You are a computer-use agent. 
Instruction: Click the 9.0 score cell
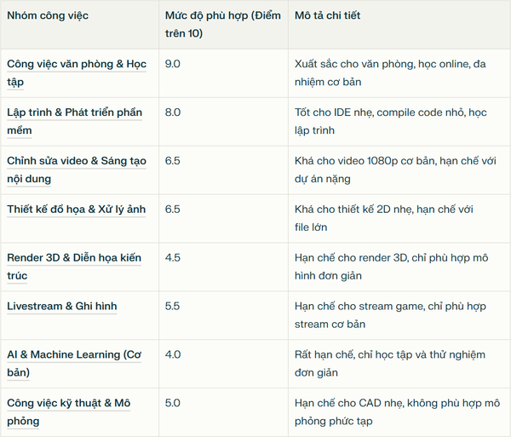coord(173,63)
